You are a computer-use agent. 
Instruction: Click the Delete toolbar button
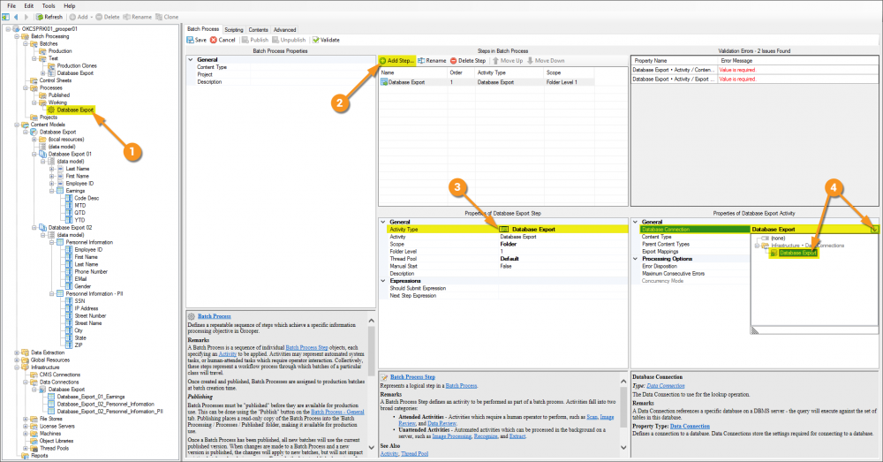[108, 17]
